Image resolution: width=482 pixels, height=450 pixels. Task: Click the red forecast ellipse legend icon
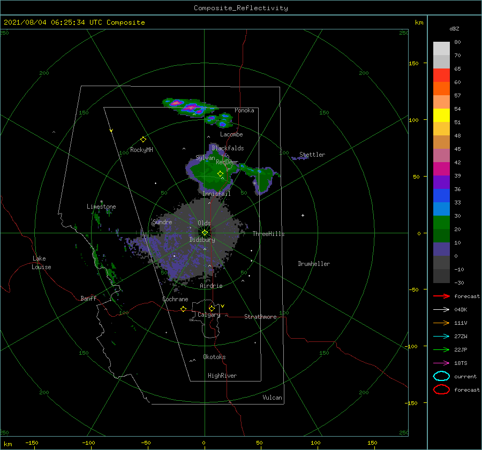441,390
